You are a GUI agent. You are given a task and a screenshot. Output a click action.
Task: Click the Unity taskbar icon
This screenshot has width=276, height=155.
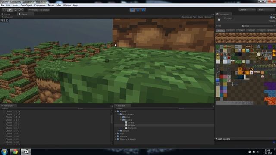pos(26,152)
